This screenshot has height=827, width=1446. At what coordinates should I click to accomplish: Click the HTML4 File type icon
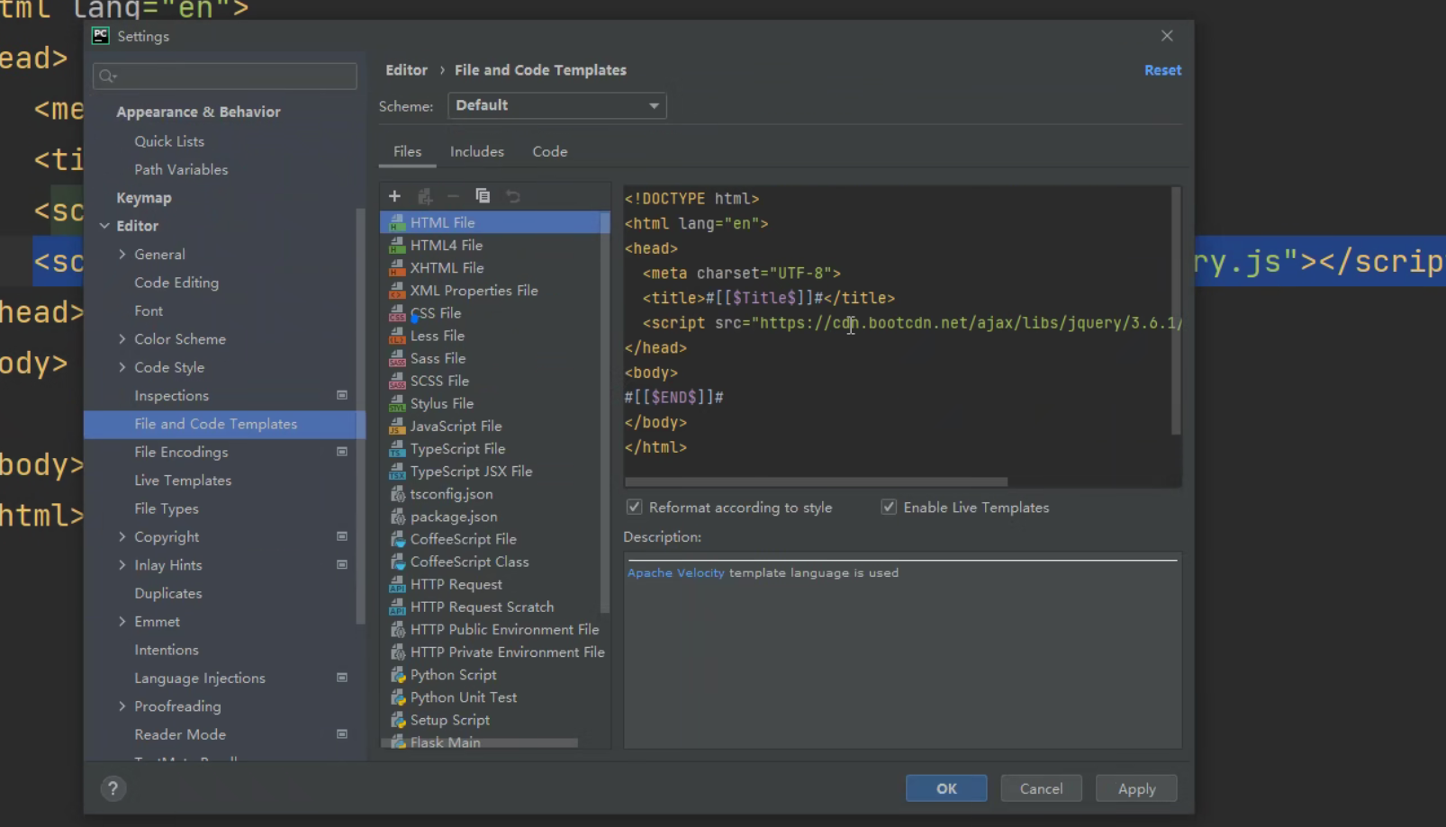point(397,245)
